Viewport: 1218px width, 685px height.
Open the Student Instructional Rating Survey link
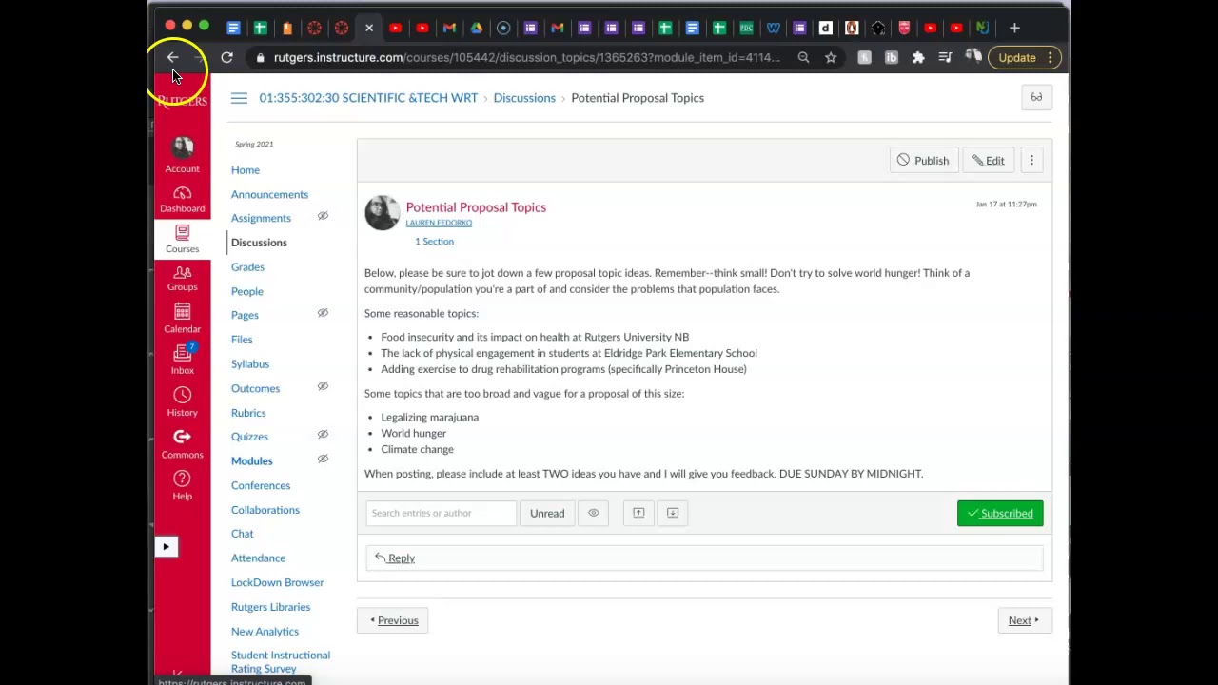coord(281,662)
